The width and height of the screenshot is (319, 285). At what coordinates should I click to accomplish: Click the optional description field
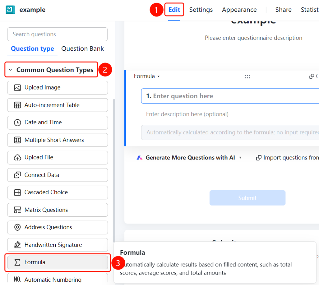[x=187, y=114]
